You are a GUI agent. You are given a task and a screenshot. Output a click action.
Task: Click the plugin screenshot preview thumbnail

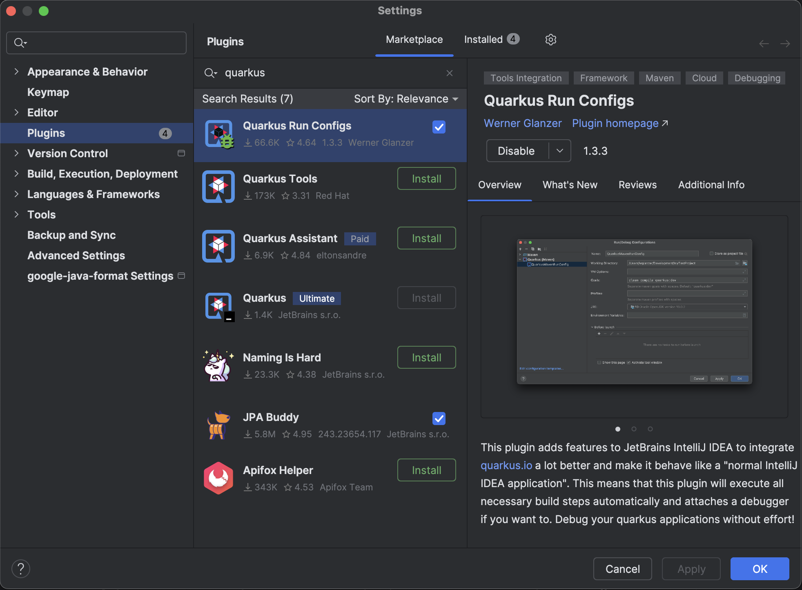(634, 312)
